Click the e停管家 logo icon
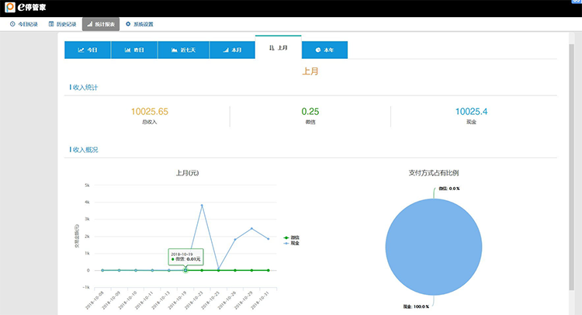This screenshot has height=315, width=582. tap(9, 8)
